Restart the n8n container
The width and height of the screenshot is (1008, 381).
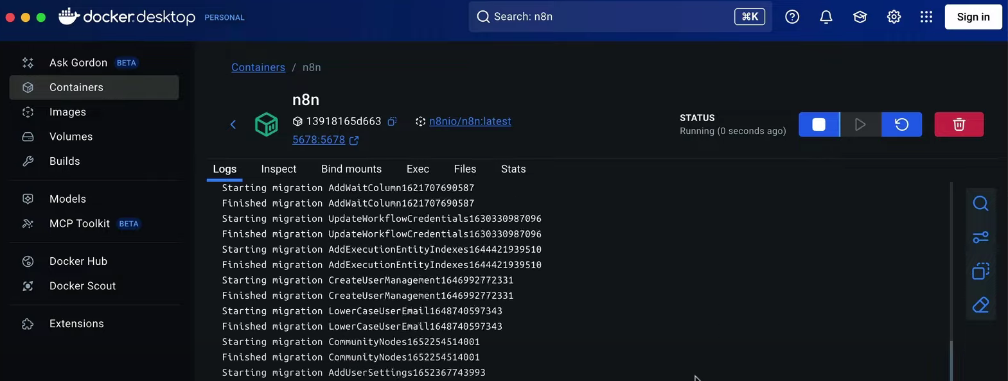tap(902, 124)
